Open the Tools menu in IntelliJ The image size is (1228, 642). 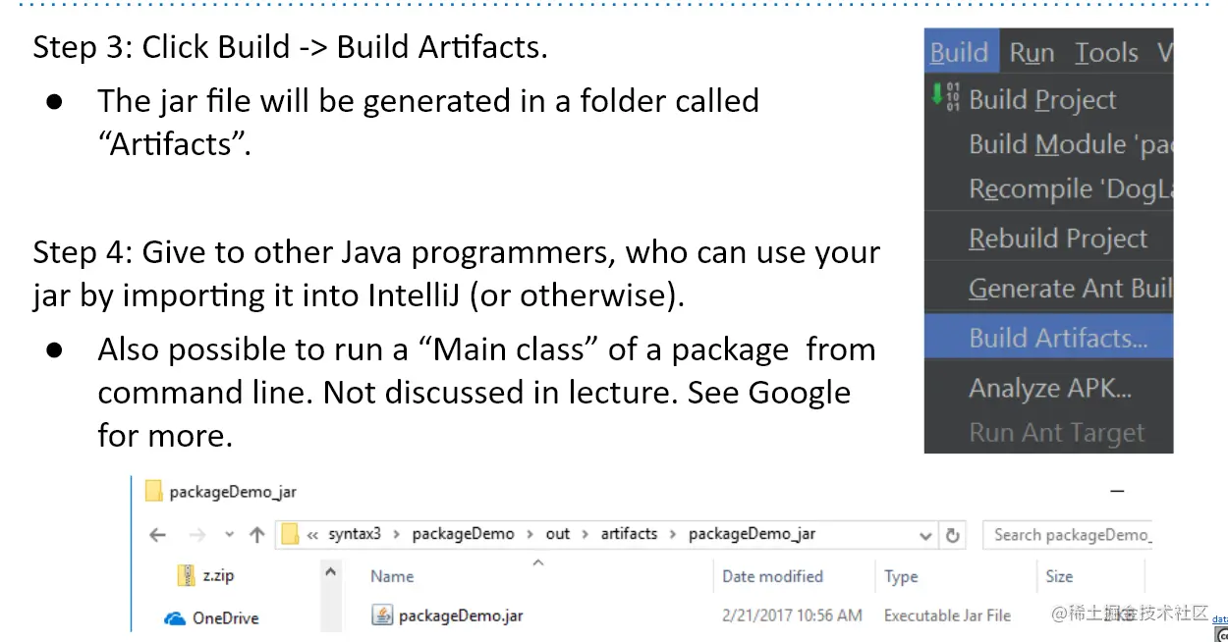click(x=1106, y=52)
